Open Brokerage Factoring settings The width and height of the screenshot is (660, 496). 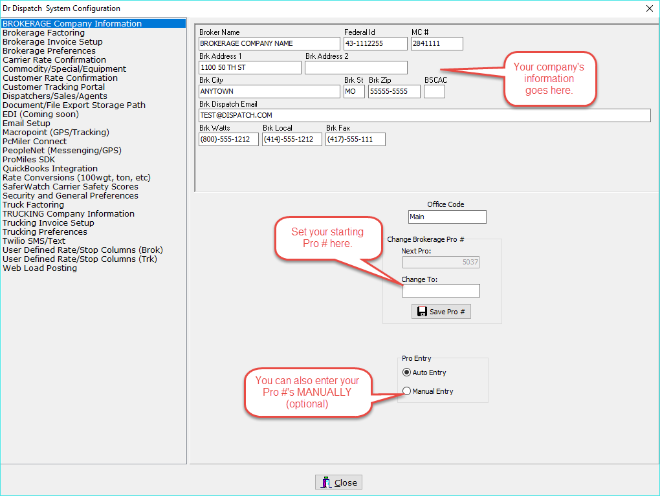click(x=44, y=33)
